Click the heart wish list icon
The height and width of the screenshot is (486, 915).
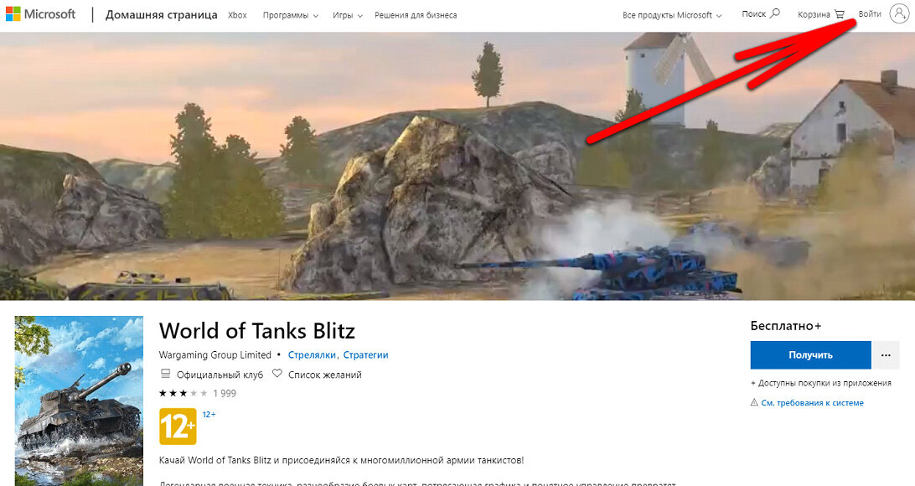pos(277,374)
